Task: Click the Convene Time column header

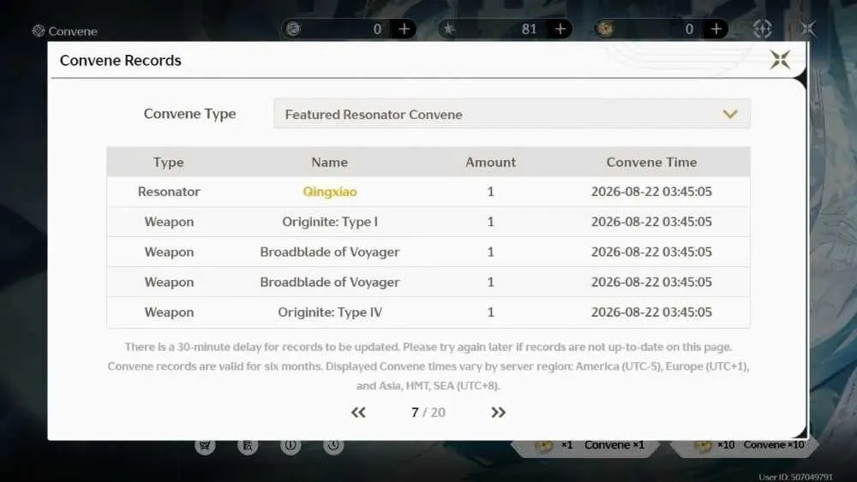Action: click(x=651, y=162)
